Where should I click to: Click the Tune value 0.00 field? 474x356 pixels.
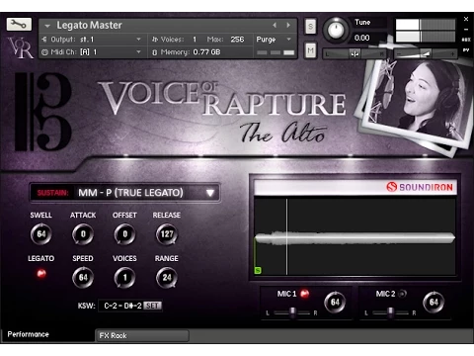tap(362, 38)
